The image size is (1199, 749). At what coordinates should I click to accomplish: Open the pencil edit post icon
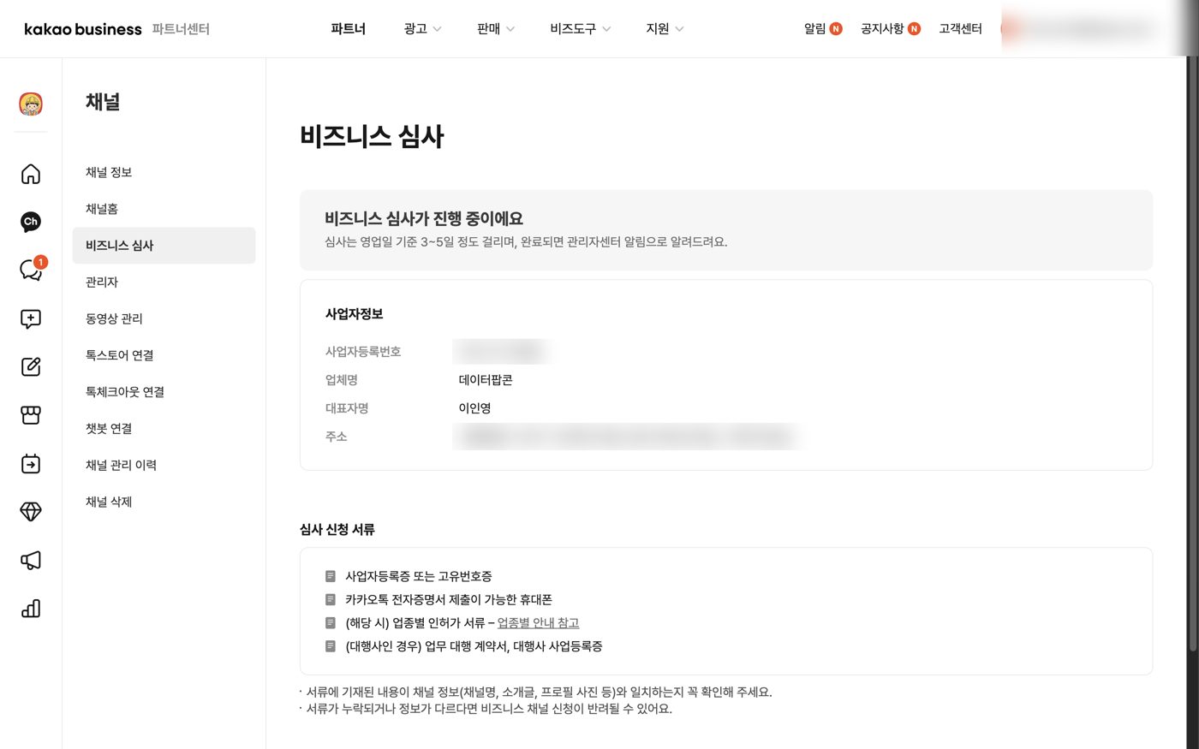click(x=31, y=366)
